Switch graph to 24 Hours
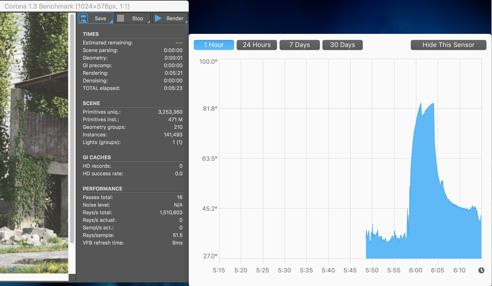This screenshot has height=286, width=492. 257,45
